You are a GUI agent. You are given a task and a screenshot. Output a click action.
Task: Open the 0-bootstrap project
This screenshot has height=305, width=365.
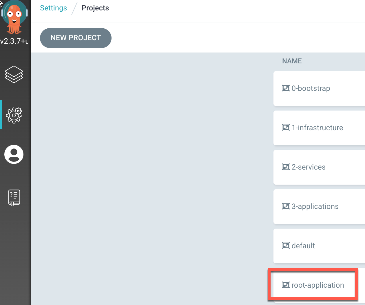(311, 88)
